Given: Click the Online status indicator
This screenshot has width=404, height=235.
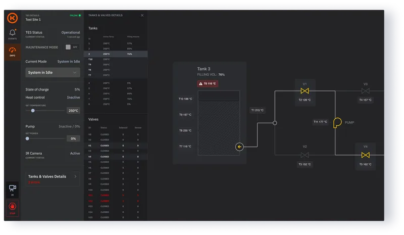Looking at the screenshot, I should click(x=75, y=16).
